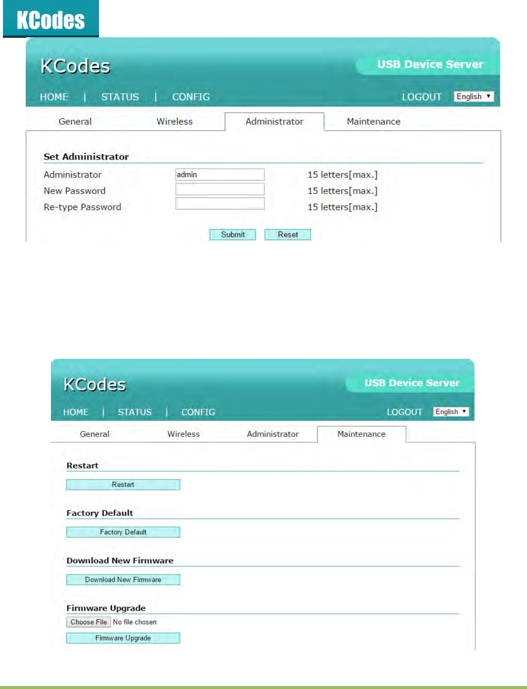Click LOGOUT on the Administrator page
This screenshot has height=689, width=527.
[x=422, y=97]
